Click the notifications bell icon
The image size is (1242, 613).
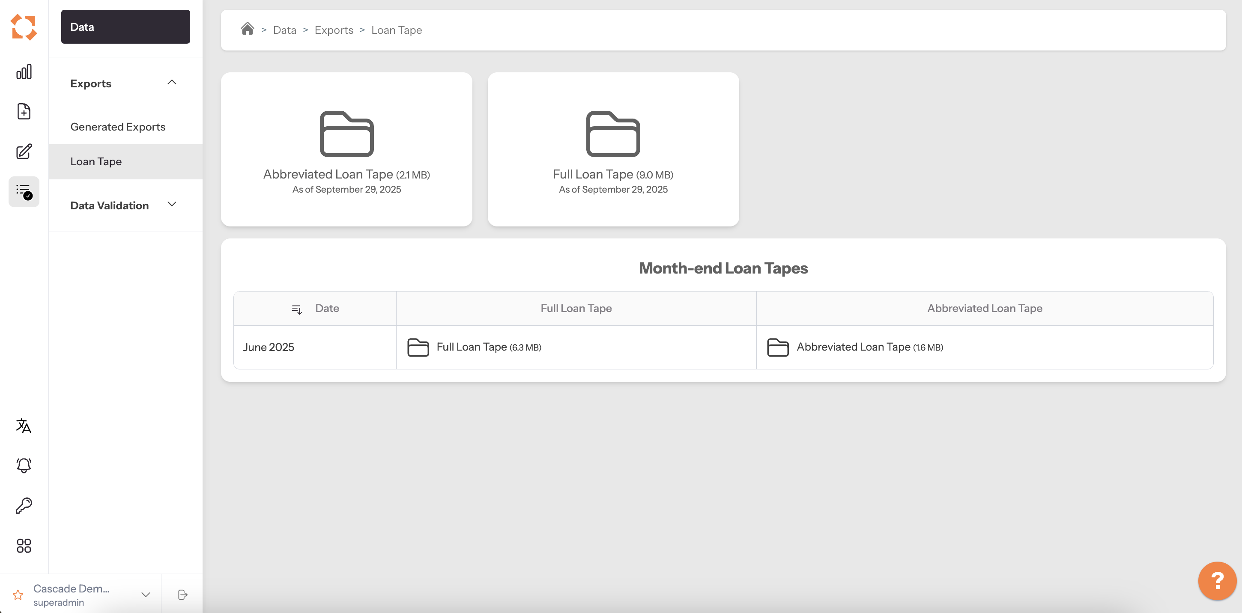[x=24, y=465]
